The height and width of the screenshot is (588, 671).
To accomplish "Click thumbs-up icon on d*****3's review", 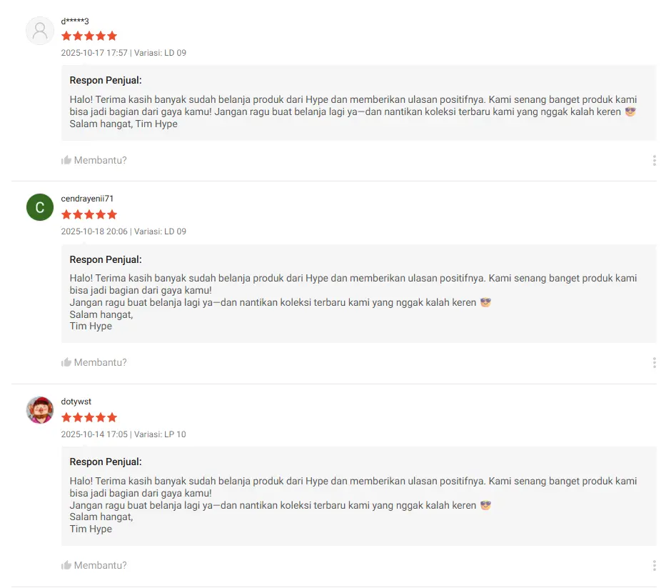I will (x=66, y=160).
